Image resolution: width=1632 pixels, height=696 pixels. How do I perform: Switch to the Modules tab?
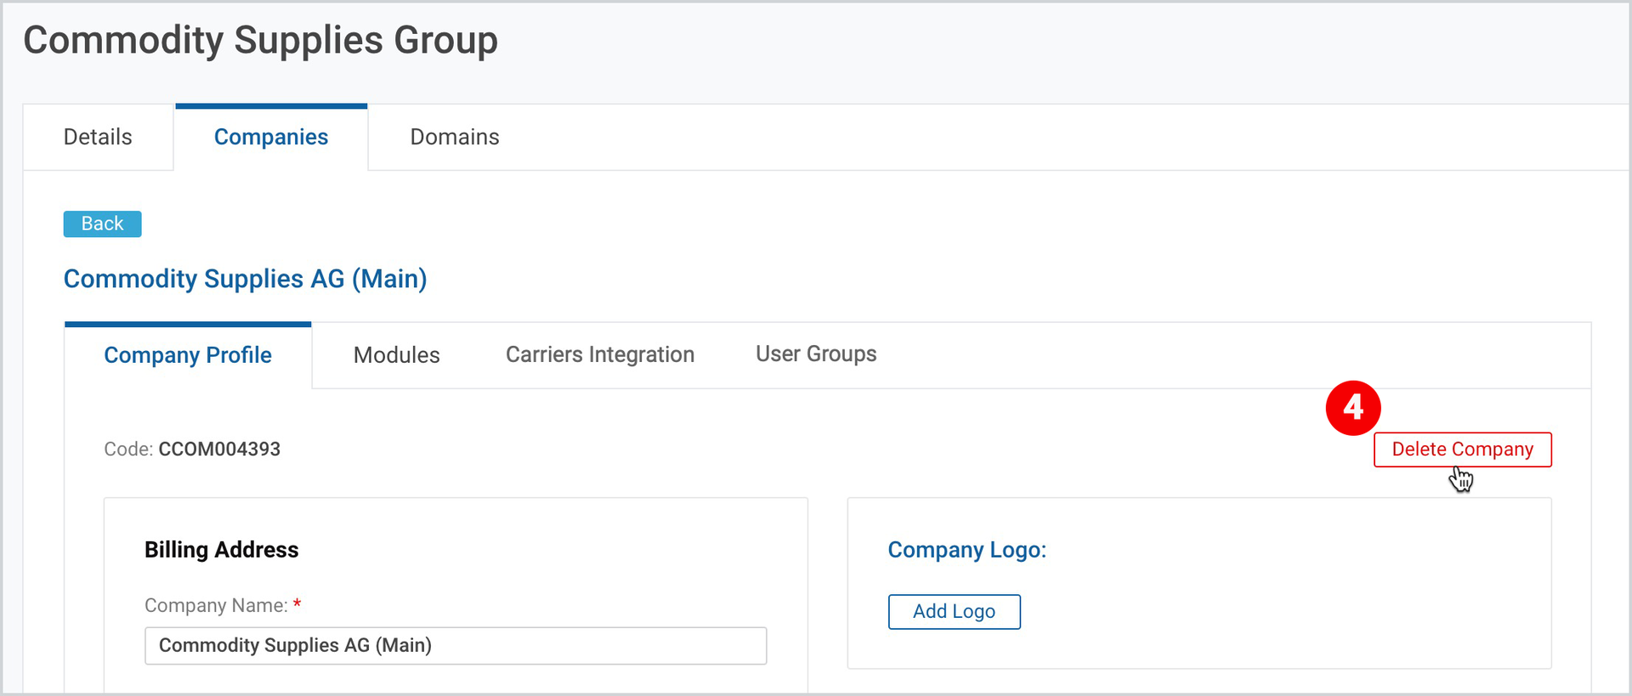397,355
